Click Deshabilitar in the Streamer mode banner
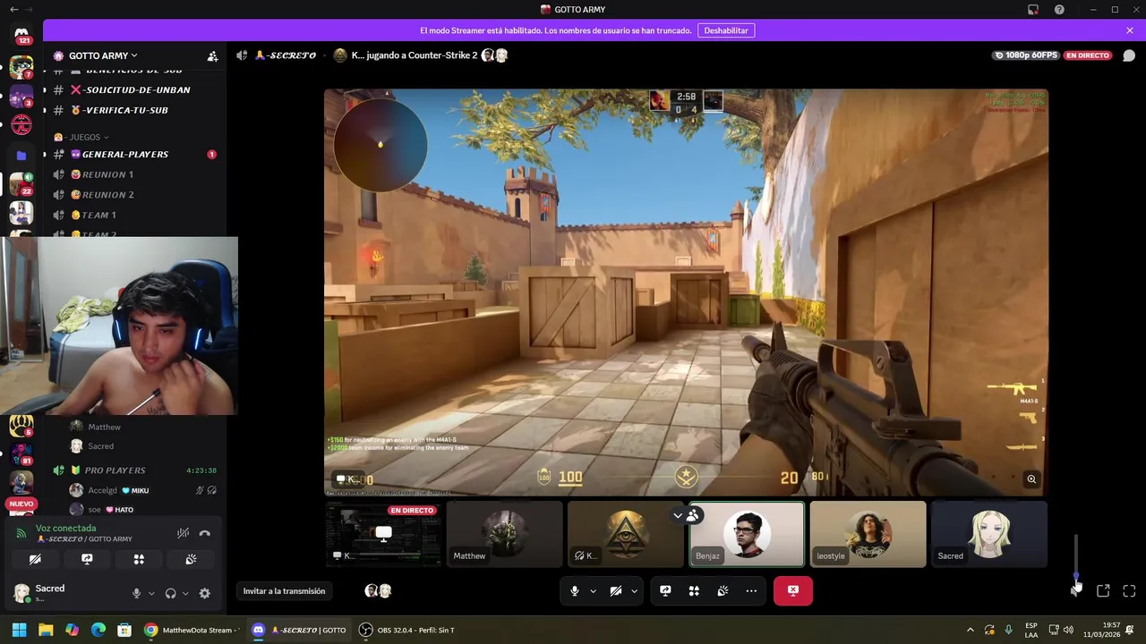This screenshot has width=1146, height=644. [x=726, y=30]
